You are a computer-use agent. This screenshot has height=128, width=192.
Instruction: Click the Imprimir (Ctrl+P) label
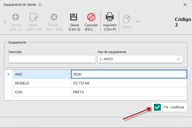[x=110, y=27]
